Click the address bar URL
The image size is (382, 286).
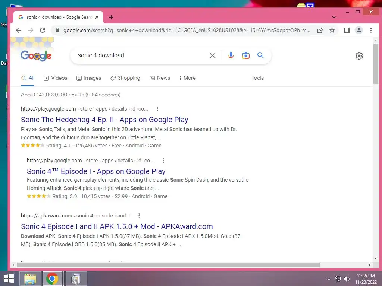[187, 30]
